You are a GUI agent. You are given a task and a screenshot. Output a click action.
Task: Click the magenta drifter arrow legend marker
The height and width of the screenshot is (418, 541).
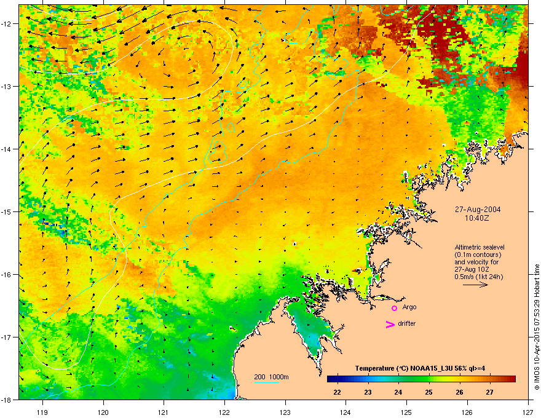(390, 324)
